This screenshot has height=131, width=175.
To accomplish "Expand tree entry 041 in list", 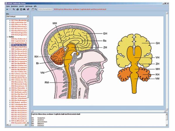I will (x=10, y=51).
